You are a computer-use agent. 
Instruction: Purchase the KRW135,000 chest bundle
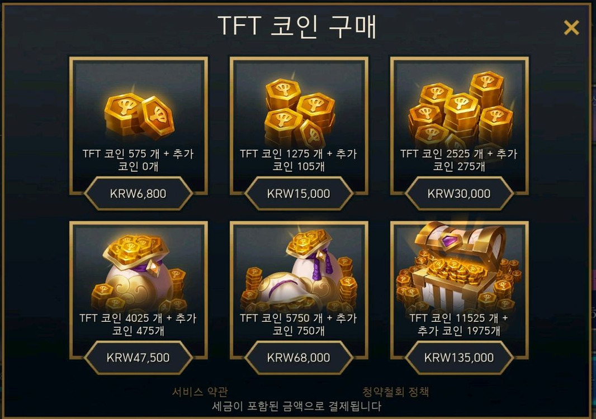[x=459, y=358]
